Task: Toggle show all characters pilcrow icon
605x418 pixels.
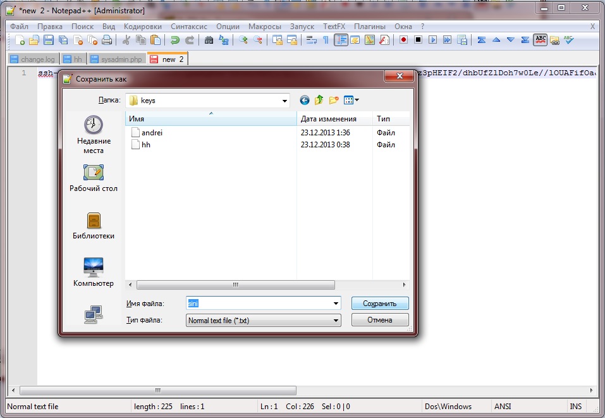Action: (326, 40)
